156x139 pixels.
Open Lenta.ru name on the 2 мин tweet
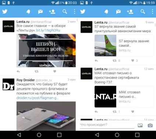[x=23, y=22]
